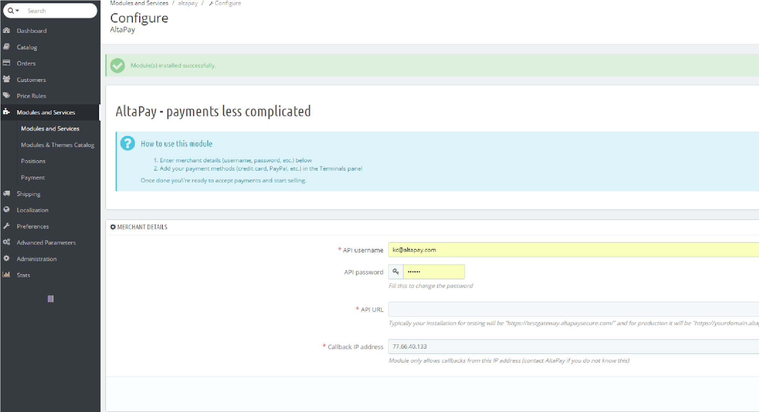Click the Shipping truck icon
Image resolution: width=759 pixels, height=412 pixels.
[7, 193]
